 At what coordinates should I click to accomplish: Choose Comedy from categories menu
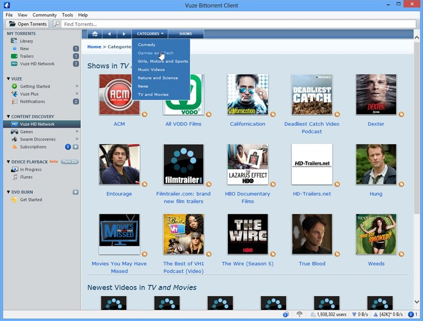[146, 45]
